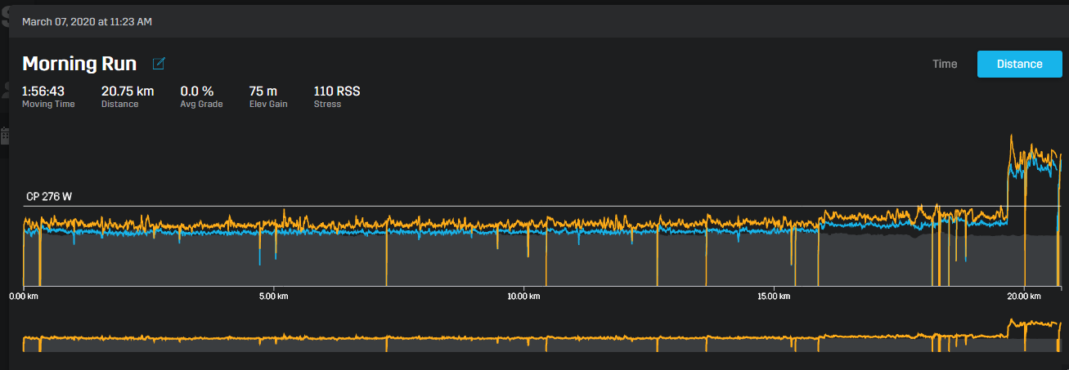Click the 20.75 km Distance stat

pos(127,91)
